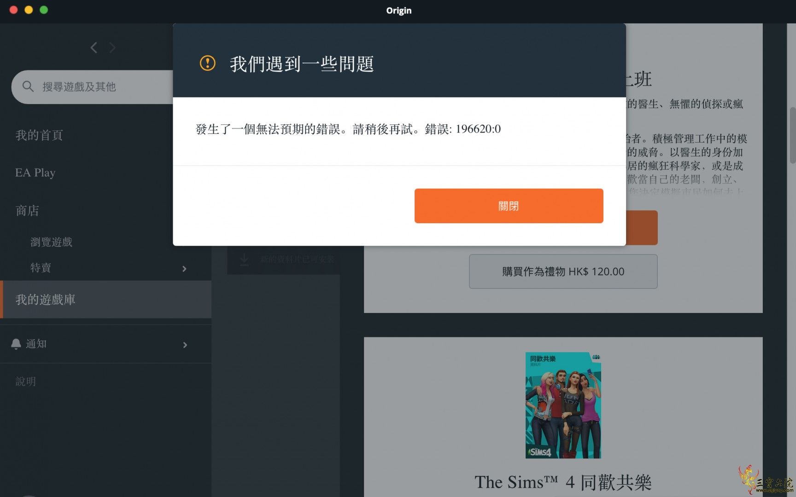The width and height of the screenshot is (796, 497).
Task: Open EA Play in the sidebar
Action: (35, 173)
